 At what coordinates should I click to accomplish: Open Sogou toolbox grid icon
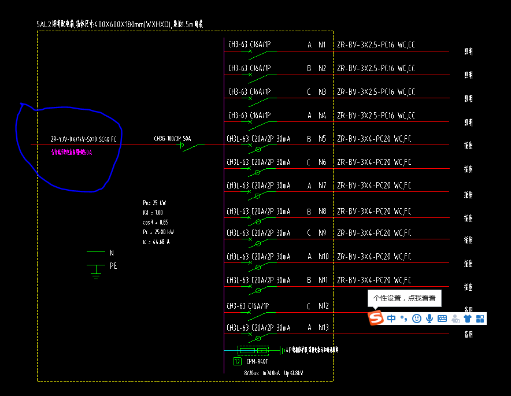coord(480,319)
